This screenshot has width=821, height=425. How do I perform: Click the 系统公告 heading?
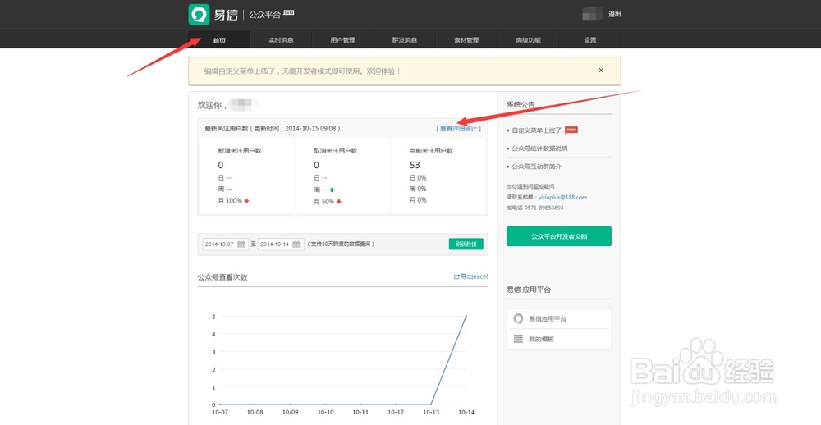521,105
